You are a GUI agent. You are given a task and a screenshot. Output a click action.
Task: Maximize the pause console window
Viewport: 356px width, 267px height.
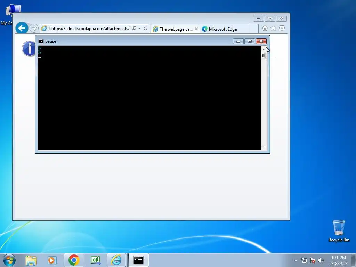tap(250, 41)
